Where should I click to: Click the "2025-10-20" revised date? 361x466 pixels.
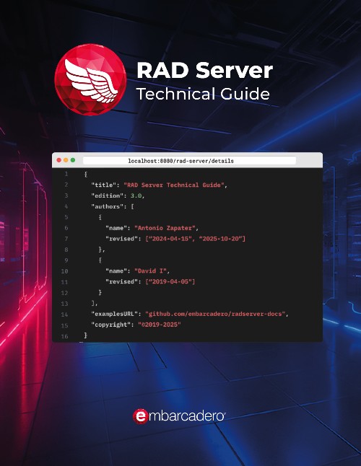pyautogui.click(x=220, y=239)
